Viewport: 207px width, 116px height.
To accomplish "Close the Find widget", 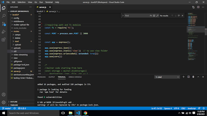I will tap(182, 16).
